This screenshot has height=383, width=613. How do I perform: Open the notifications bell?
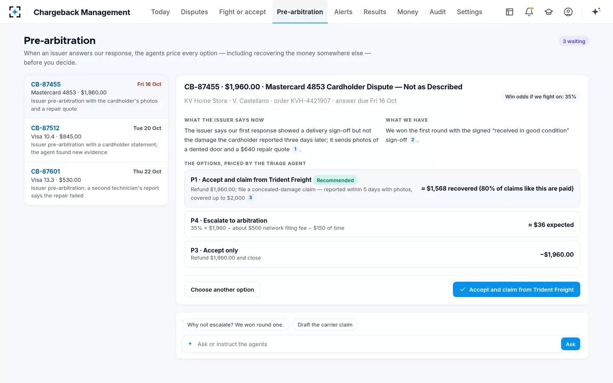[529, 12]
